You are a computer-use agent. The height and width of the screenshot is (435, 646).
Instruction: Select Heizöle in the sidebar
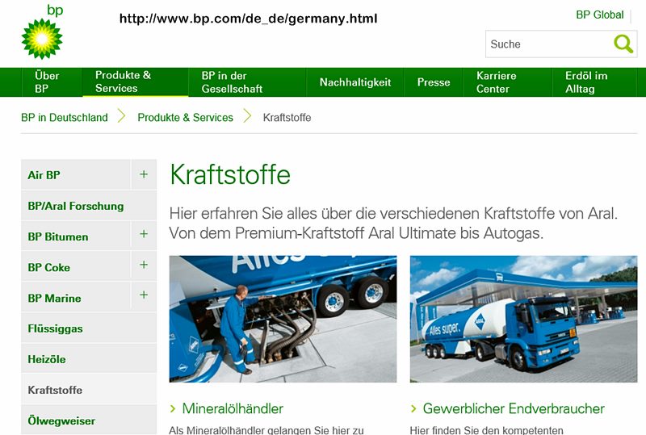[47, 359]
